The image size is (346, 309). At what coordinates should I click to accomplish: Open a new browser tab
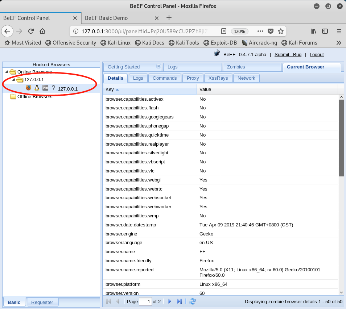click(169, 18)
